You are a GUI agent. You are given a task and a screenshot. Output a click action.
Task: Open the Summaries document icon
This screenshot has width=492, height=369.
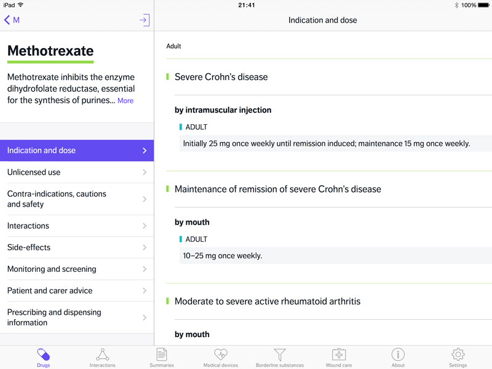(162, 355)
